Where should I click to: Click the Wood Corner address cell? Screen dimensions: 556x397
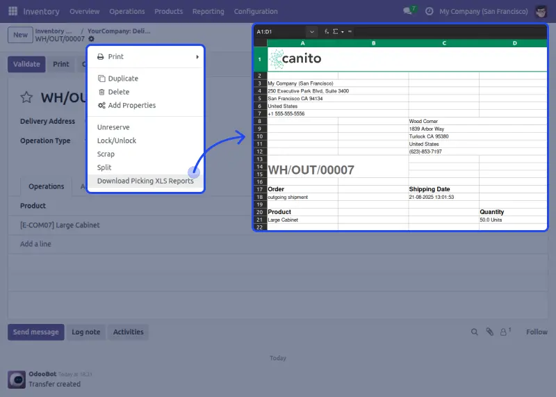click(x=444, y=122)
